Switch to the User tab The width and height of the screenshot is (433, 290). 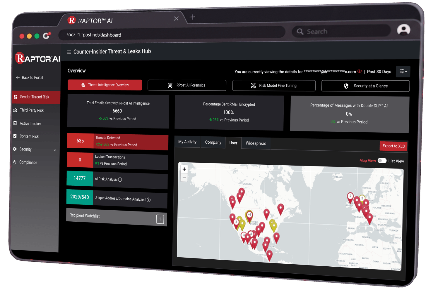coord(233,143)
